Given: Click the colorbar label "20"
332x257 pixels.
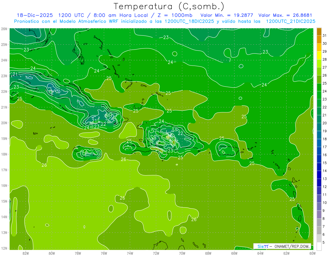Looking at the screenshot, I should pos(325,123).
